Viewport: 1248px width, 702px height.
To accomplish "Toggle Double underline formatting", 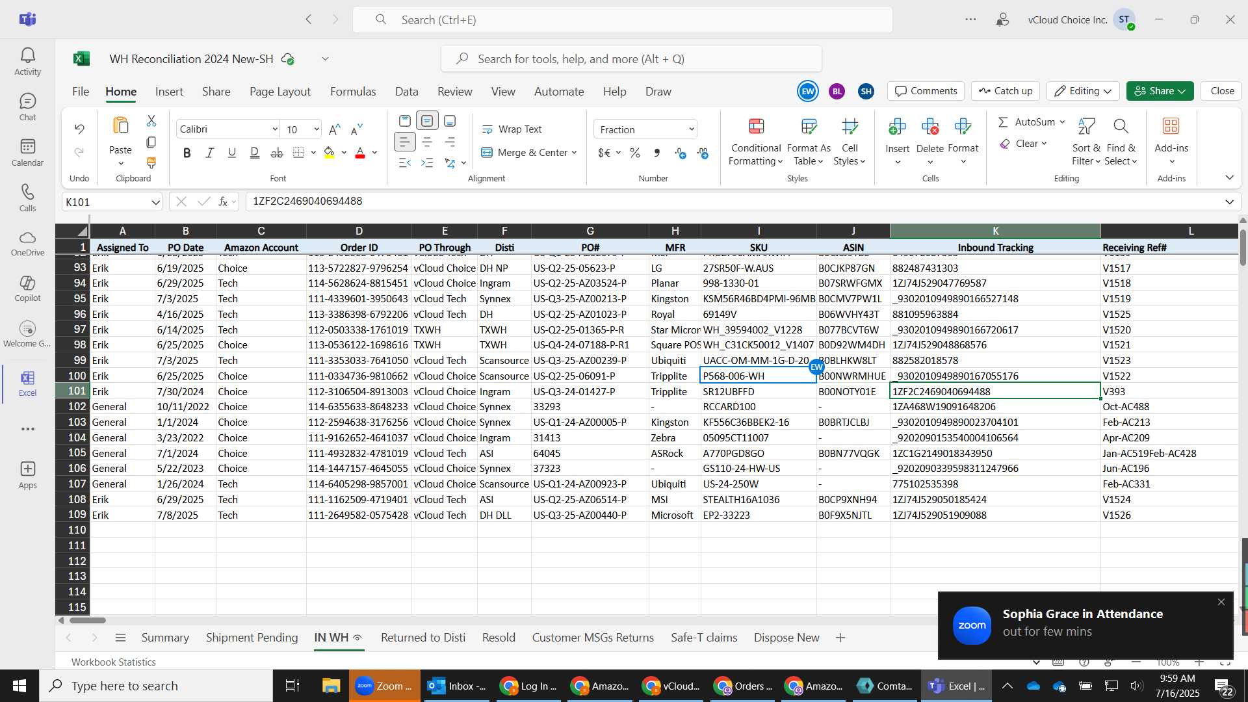I will [x=255, y=153].
